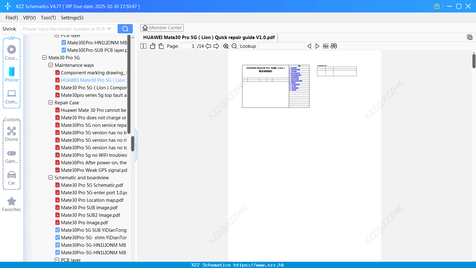Screen dimensions: 476x268
Task: Rotate the page counterclockwise
Action: click(153, 46)
